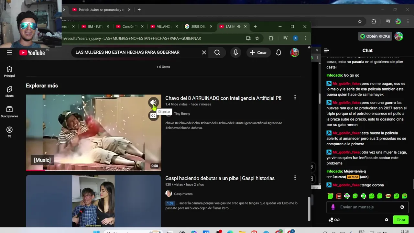Open the Chrome three-dot menu in the front window
This screenshot has width=414, height=233.
pos(305,38)
